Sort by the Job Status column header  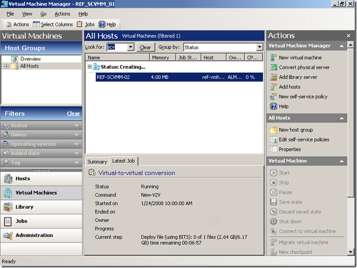[x=188, y=58]
